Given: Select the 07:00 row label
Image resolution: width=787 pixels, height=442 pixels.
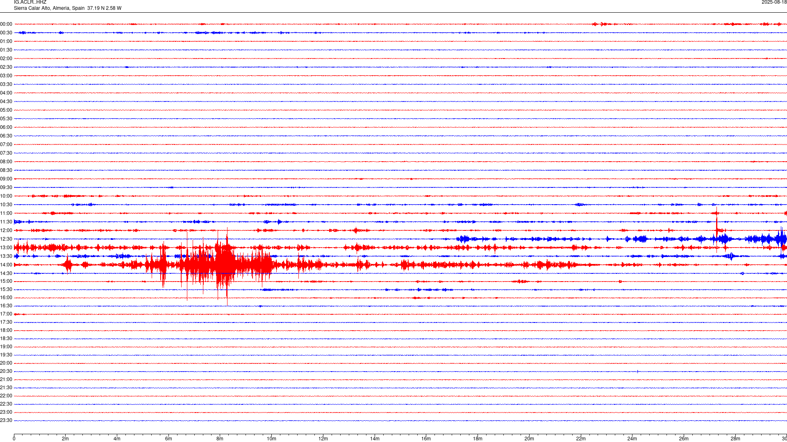Looking at the screenshot, I should pyautogui.click(x=6, y=144).
